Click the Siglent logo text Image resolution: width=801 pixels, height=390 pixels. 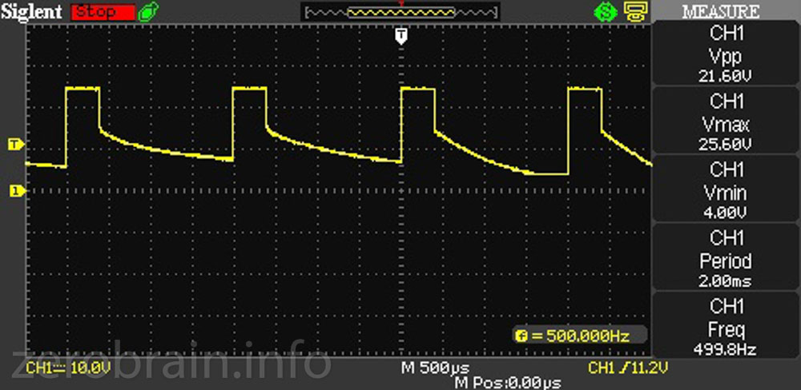32,11
